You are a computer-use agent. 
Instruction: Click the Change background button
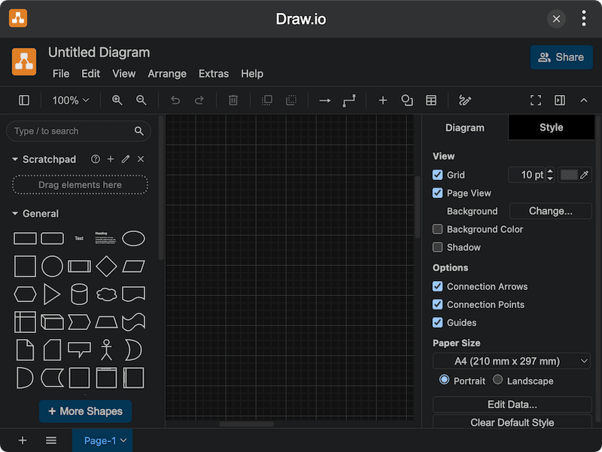tap(550, 211)
